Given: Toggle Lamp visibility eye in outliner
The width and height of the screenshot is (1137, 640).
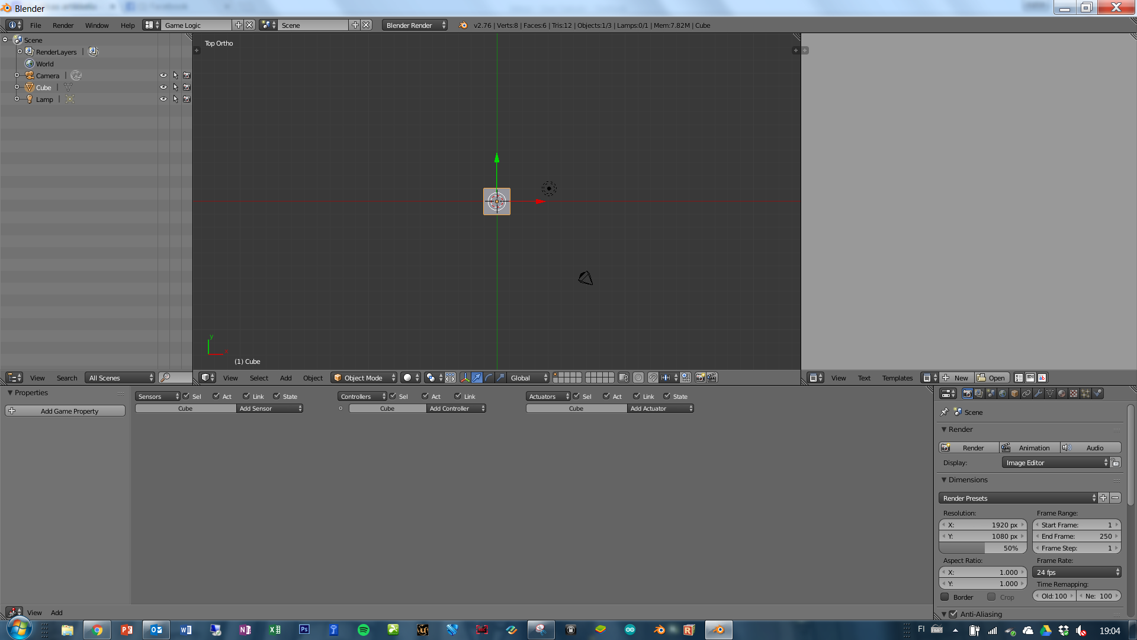Looking at the screenshot, I should coord(163,99).
